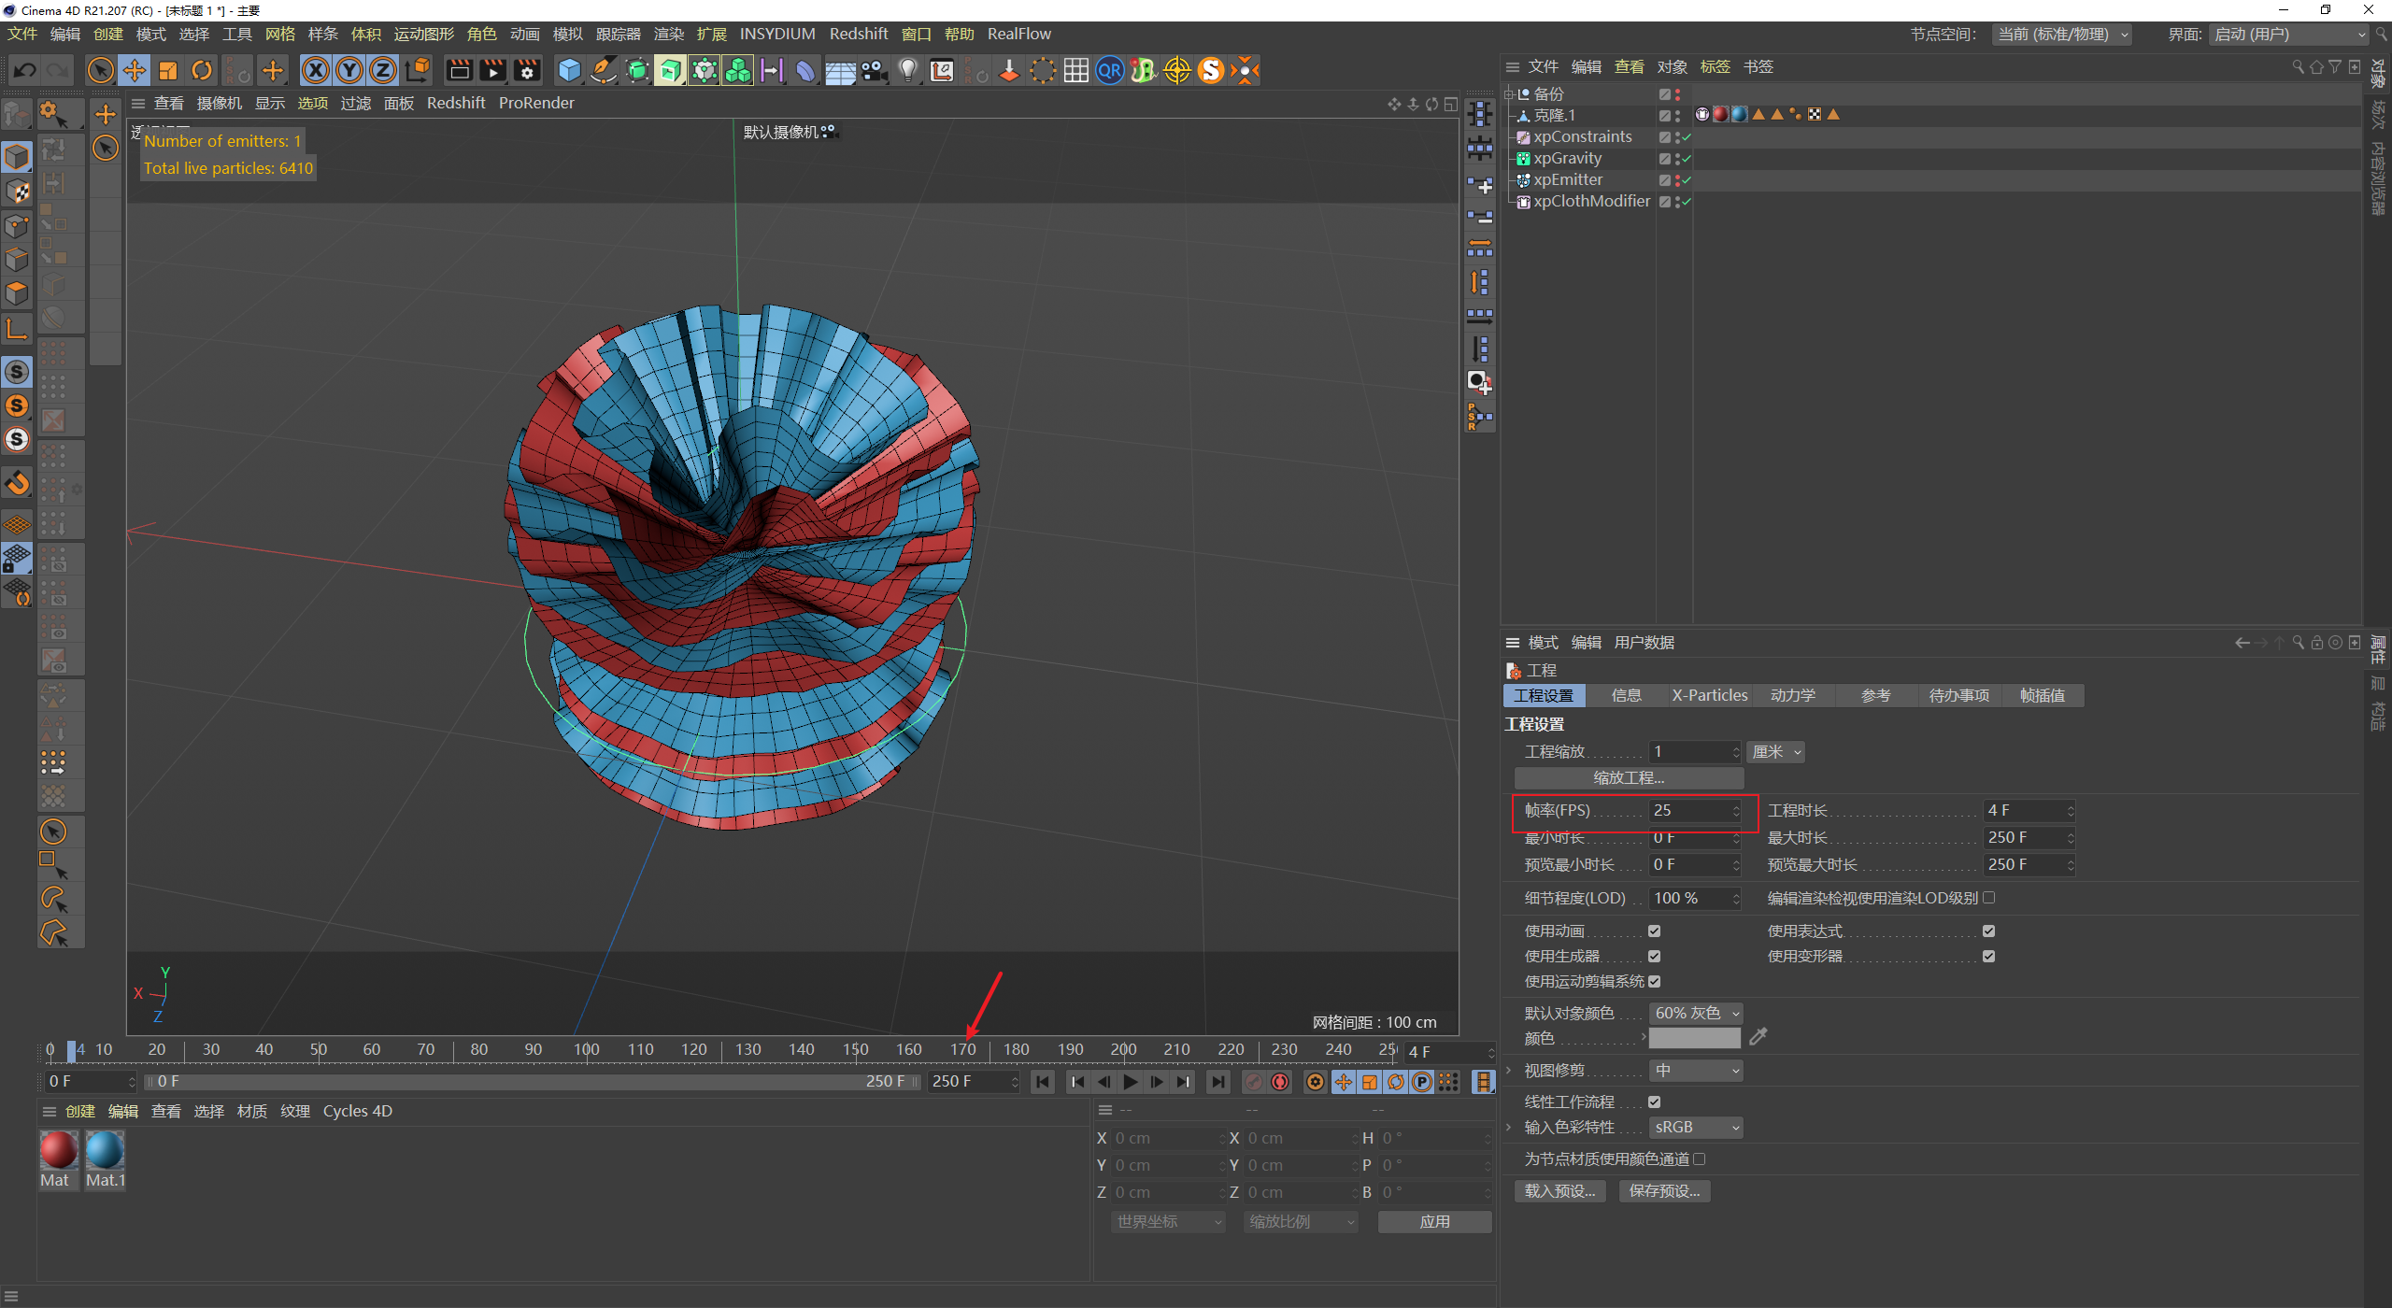Click the 保存预设... button
Viewport: 2392px width, 1308px height.
click(x=1663, y=1190)
